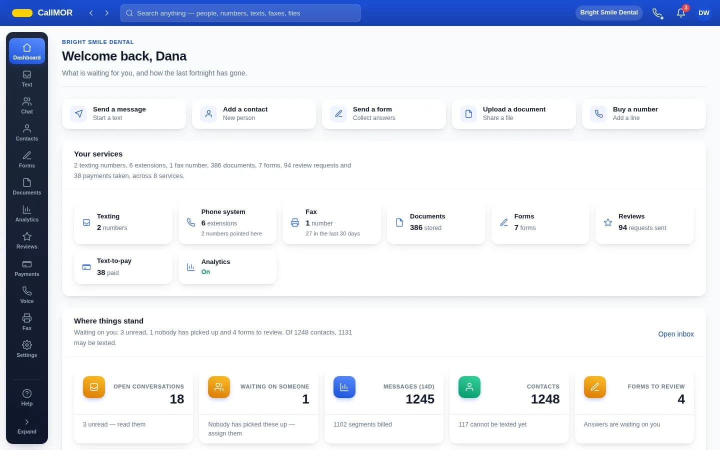This screenshot has height=450, width=720.
Task: Click the Add a contact quick action
Action: point(254,113)
